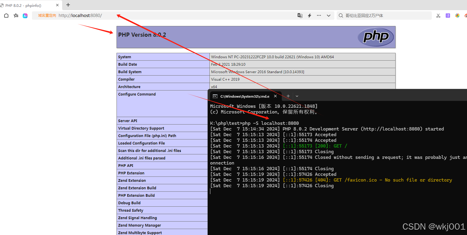Click 'Scan this dir for additional .ini files'
Screen dimensions: 467x235
149,151
